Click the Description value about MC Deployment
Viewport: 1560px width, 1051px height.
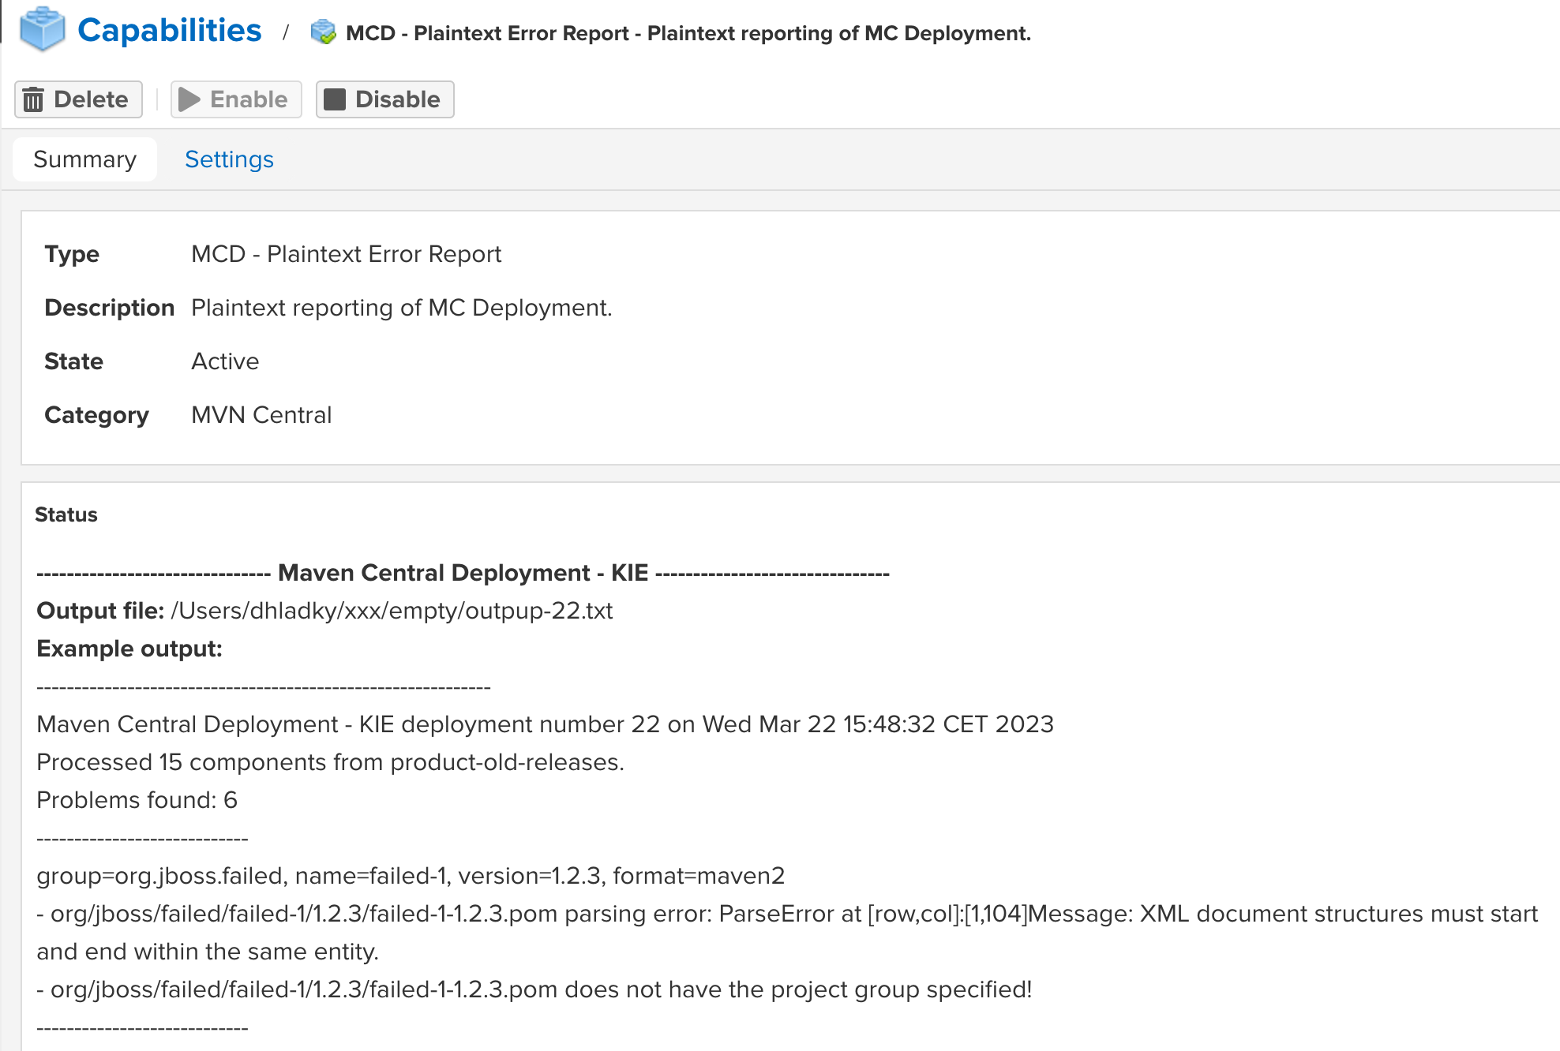click(401, 308)
